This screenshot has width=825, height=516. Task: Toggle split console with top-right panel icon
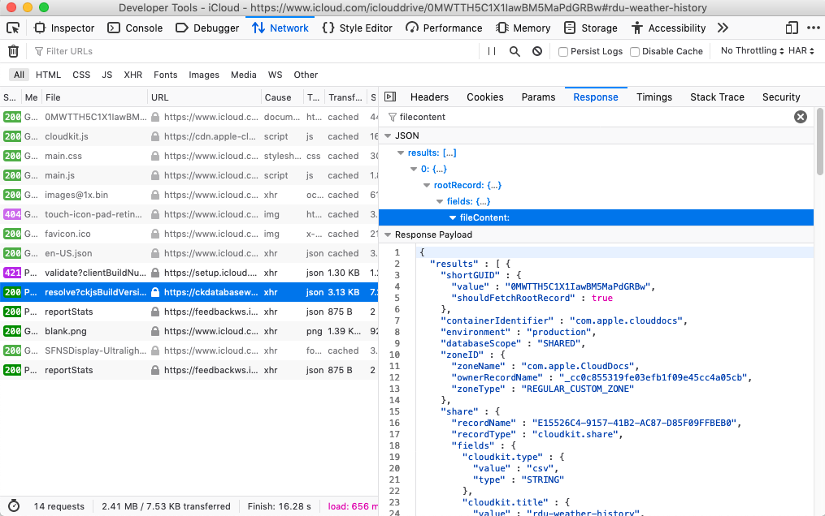[791, 27]
